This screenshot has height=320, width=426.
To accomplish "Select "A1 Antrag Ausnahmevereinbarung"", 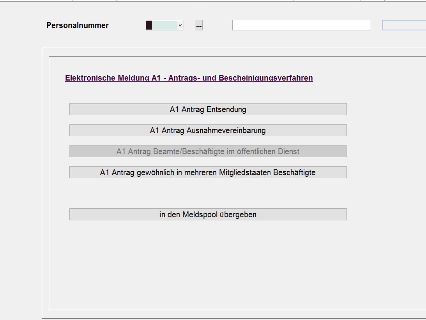I will tap(208, 130).
